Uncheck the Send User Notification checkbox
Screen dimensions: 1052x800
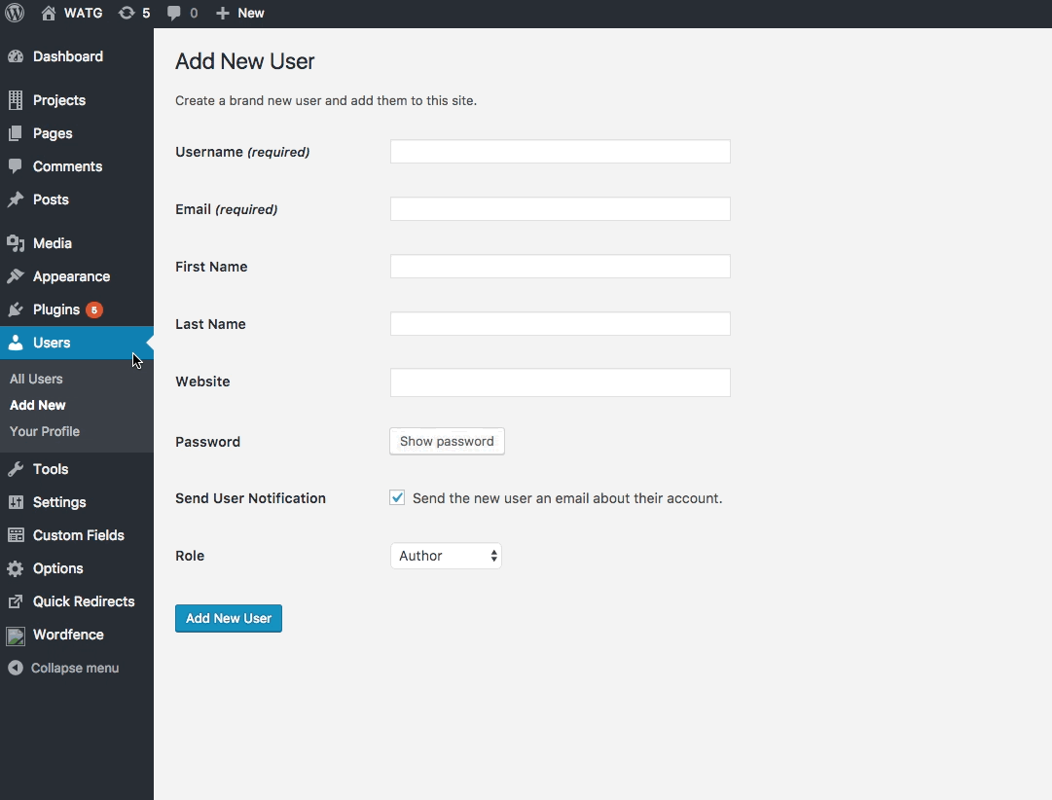point(397,498)
